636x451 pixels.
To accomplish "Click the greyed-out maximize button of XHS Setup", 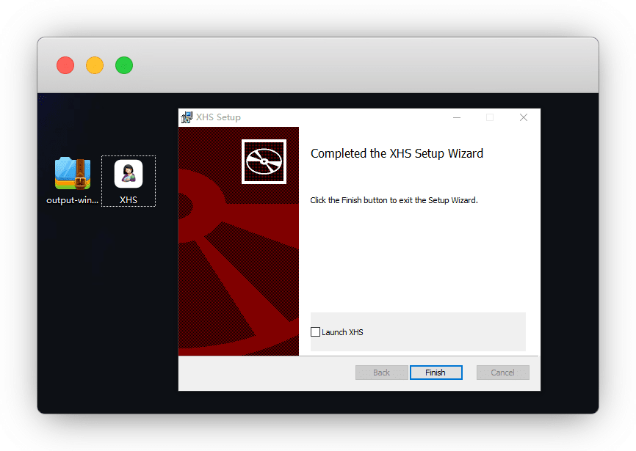I will [490, 117].
